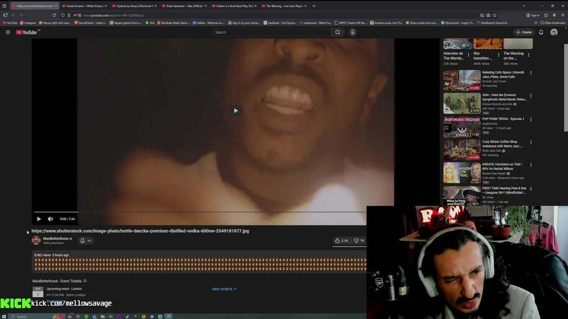Bookmark this page with star icon
Viewport: 568px width, 319px height.
[x=494, y=15]
